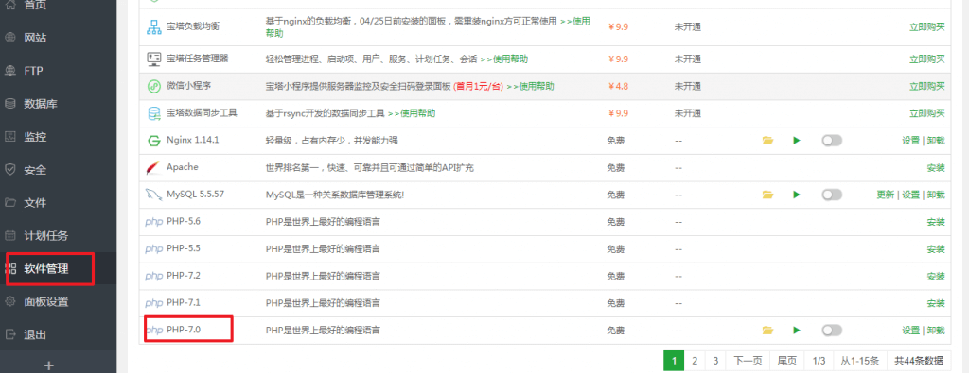The width and height of the screenshot is (969, 373).
Task: Click the play icon for PHP-7.0
Action: 797,331
